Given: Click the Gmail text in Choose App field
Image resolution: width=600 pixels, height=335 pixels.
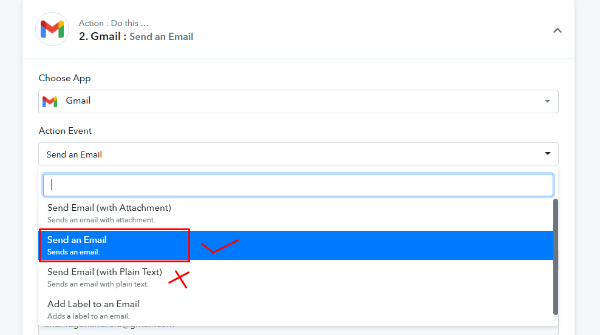Looking at the screenshot, I should [x=78, y=101].
